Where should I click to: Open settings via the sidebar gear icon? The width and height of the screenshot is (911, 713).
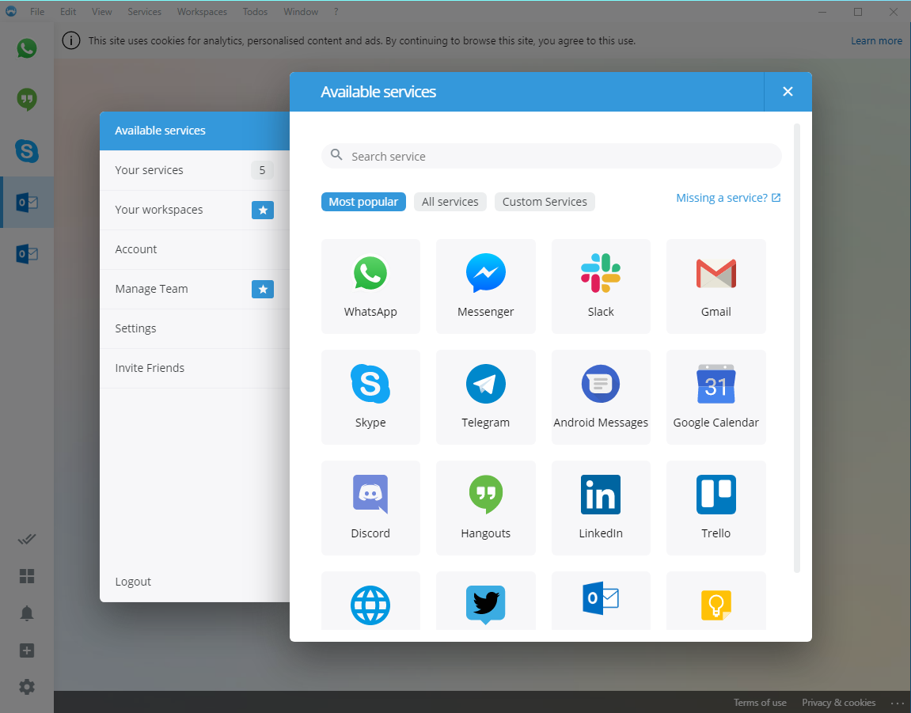click(27, 687)
